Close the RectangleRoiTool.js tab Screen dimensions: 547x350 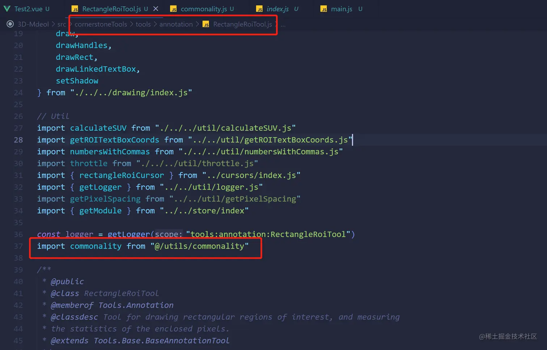(x=156, y=9)
